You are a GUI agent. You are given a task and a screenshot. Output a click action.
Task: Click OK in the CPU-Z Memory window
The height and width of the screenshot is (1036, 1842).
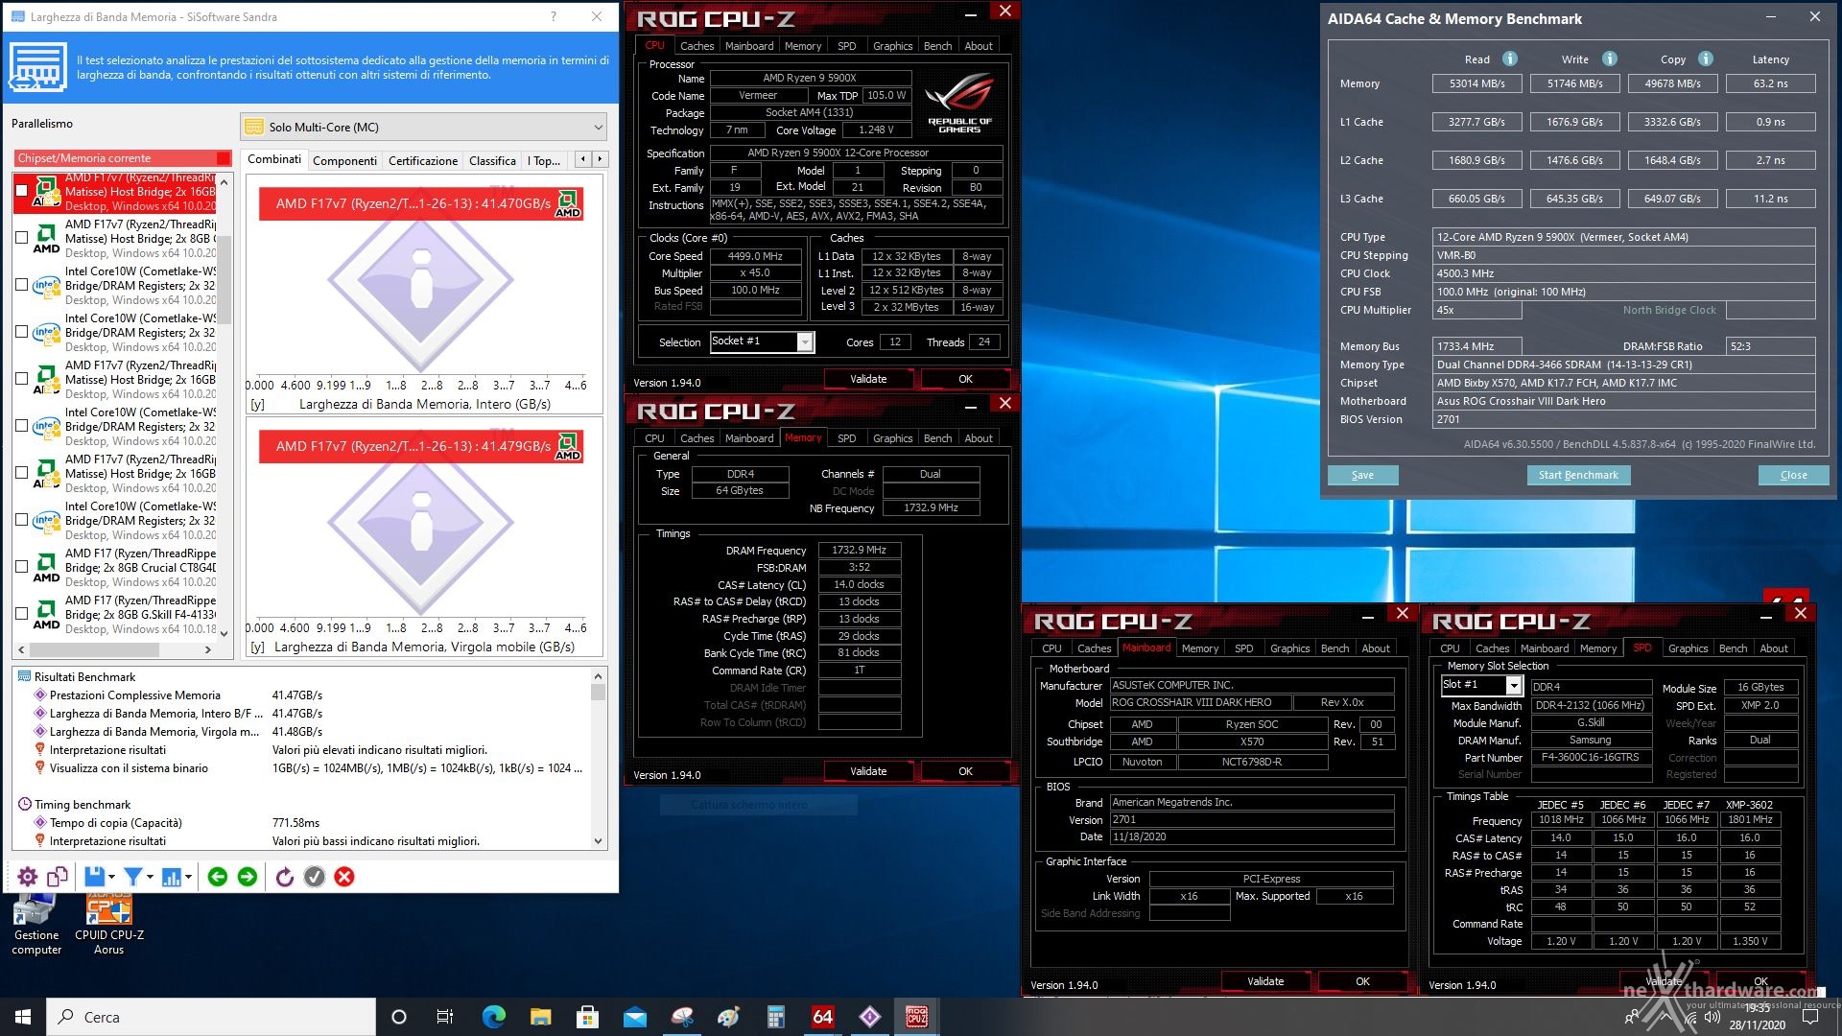pyautogui.click(x=965, y=771)
